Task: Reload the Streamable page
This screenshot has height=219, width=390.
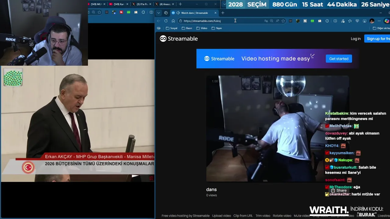Action: pyautogui.click(x=166, y=21)
